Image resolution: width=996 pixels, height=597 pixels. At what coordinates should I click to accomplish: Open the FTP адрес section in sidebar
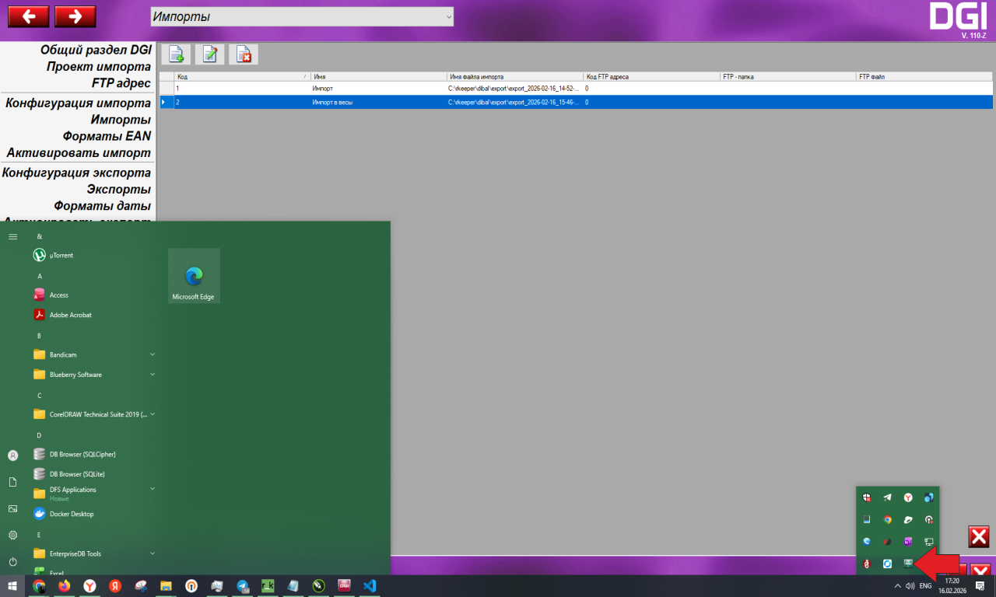(x=121, y=82)
